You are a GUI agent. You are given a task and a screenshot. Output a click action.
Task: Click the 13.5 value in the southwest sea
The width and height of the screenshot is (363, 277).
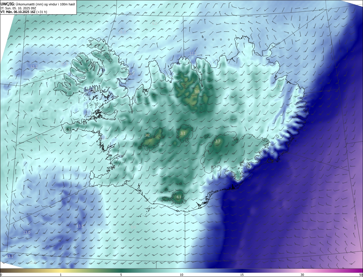[x=80, y=226]
